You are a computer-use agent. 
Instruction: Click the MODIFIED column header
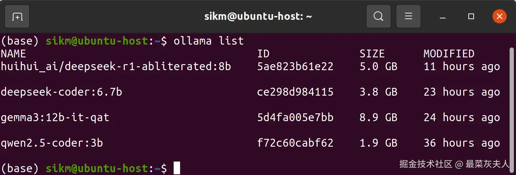449,54
